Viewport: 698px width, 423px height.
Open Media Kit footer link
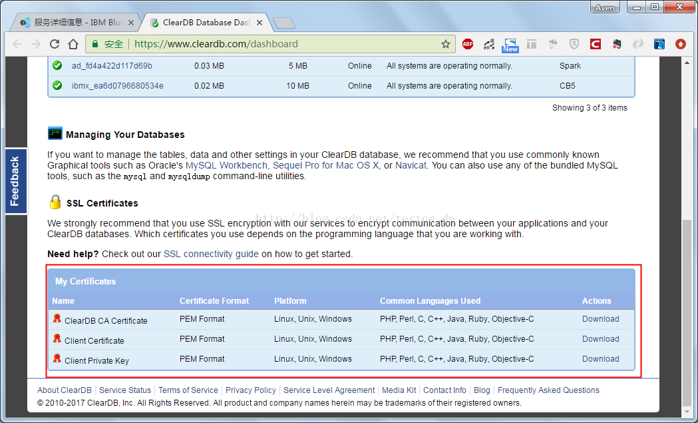click(399, 390)
